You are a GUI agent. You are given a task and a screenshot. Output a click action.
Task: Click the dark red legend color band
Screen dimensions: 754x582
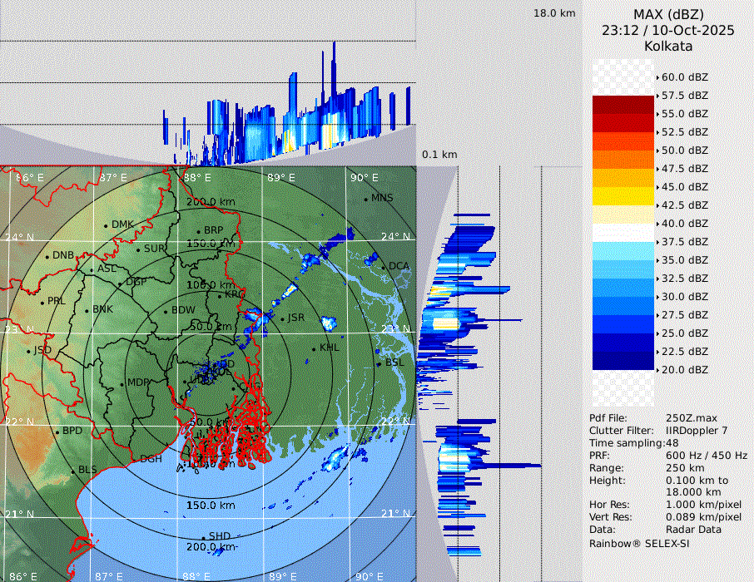[623, 104]
